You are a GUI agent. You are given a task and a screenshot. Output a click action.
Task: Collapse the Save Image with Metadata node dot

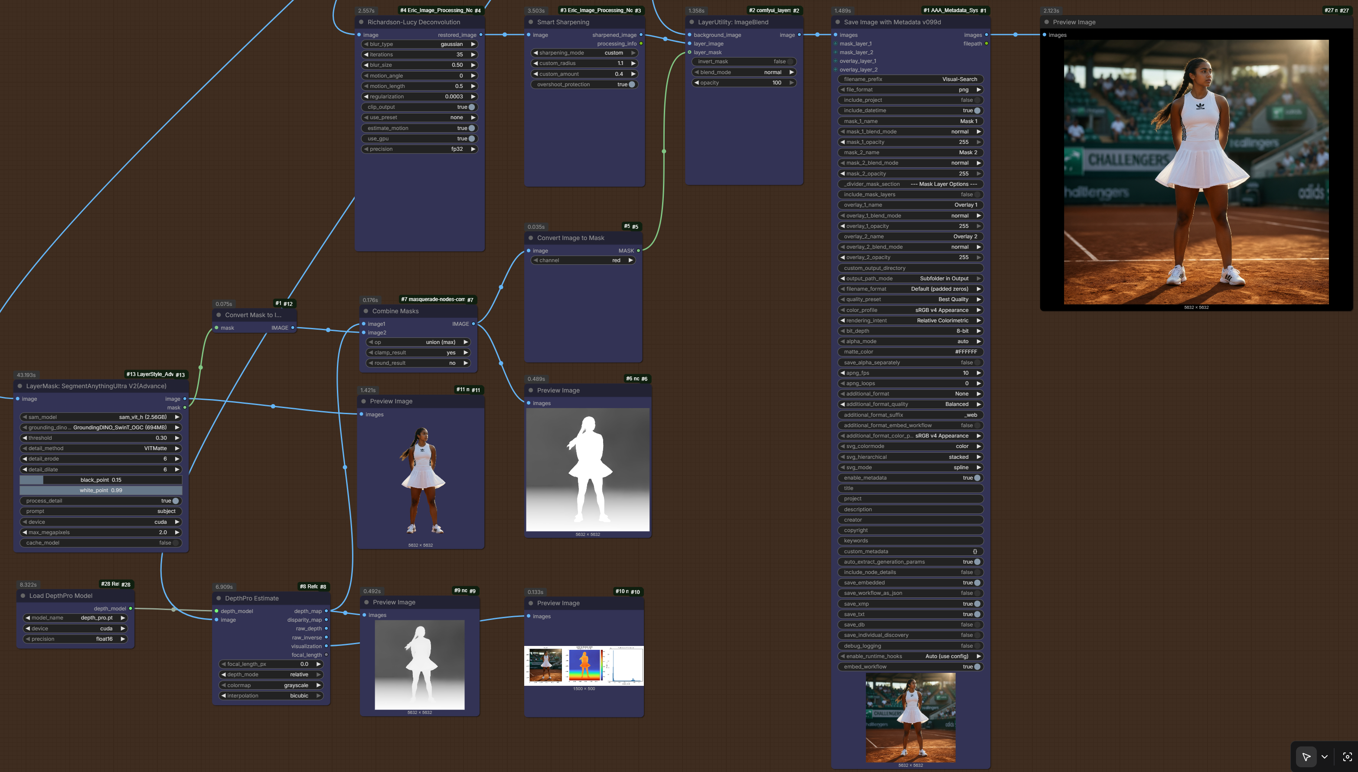tap(838, 22)
